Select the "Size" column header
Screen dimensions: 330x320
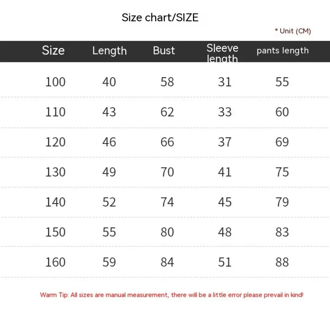coord(53,51)
